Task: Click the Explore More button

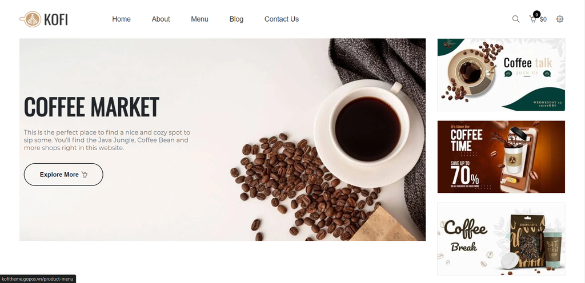Action: 63,175
